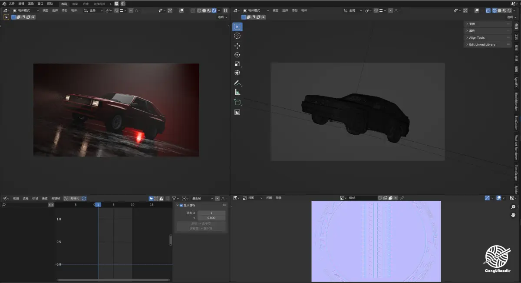Select the Transform tool

[x=237, y=73]
